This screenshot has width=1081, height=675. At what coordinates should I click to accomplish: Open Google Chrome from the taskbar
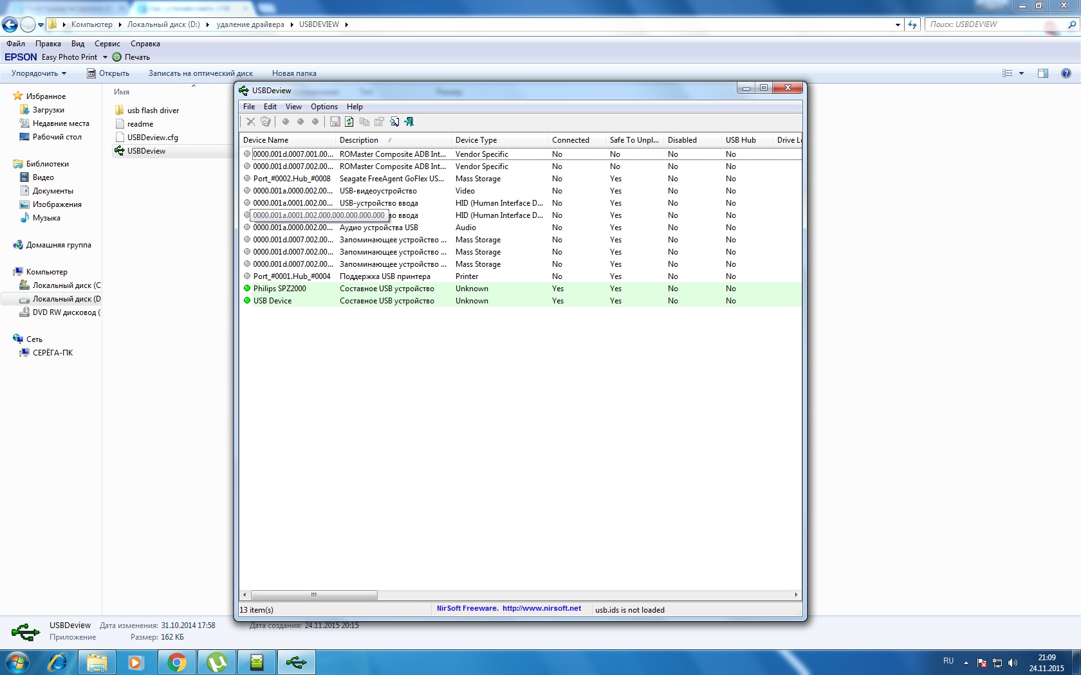pos(176,662)
